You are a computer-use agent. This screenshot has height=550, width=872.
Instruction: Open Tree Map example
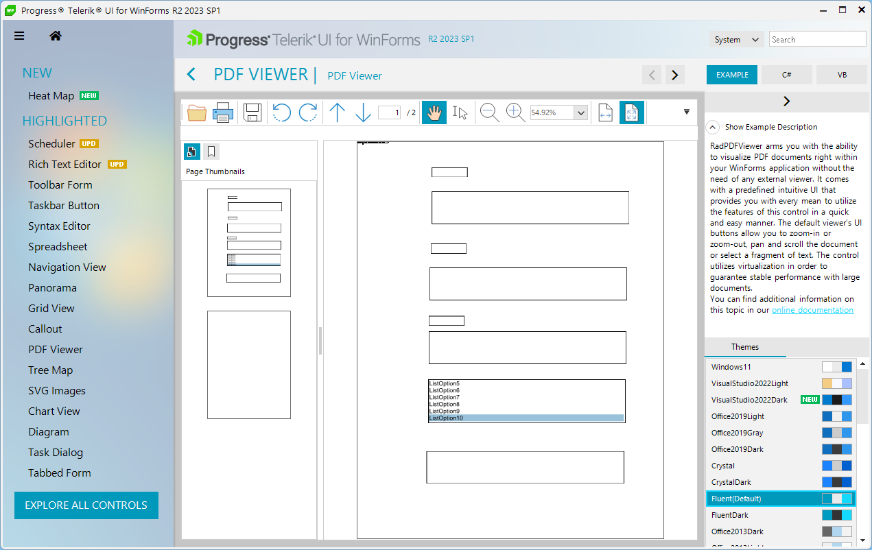coord(50,370)
